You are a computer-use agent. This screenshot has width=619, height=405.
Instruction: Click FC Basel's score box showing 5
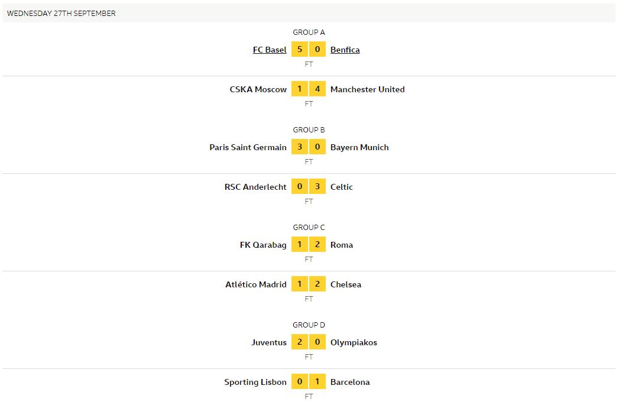(x=300, y=50)
